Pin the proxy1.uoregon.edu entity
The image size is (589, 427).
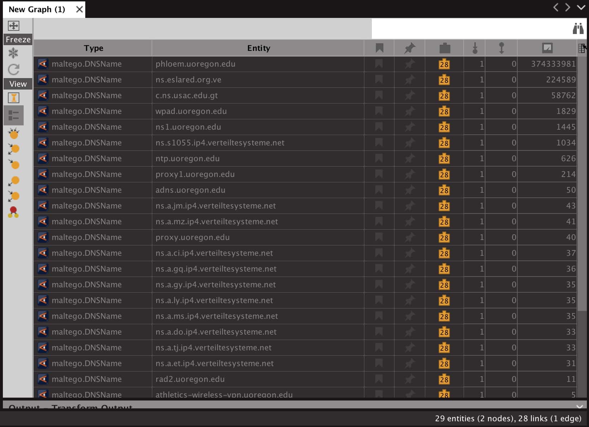click(x=410, y=174)
